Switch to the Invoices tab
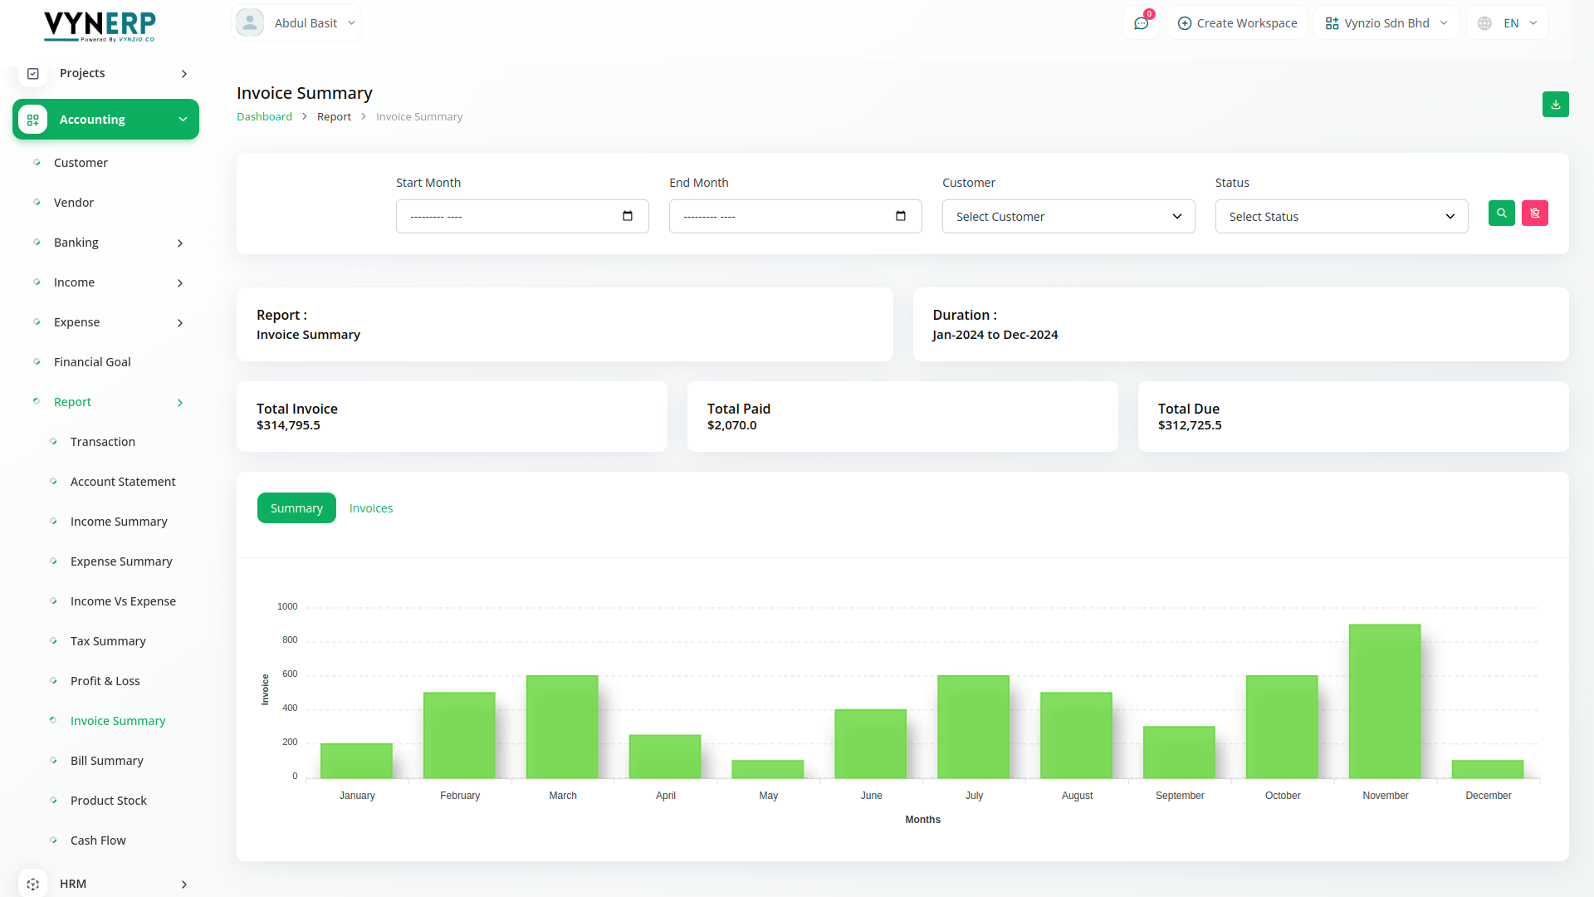The width and height of the screenshot is (1594, 897). tap(370, 508)
